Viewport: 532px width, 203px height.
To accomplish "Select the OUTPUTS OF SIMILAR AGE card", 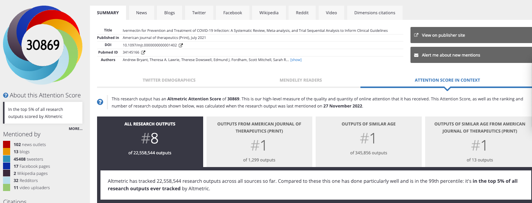I will click(369, 142).
